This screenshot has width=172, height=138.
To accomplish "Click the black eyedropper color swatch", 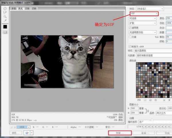I will [x=5, y=26].
